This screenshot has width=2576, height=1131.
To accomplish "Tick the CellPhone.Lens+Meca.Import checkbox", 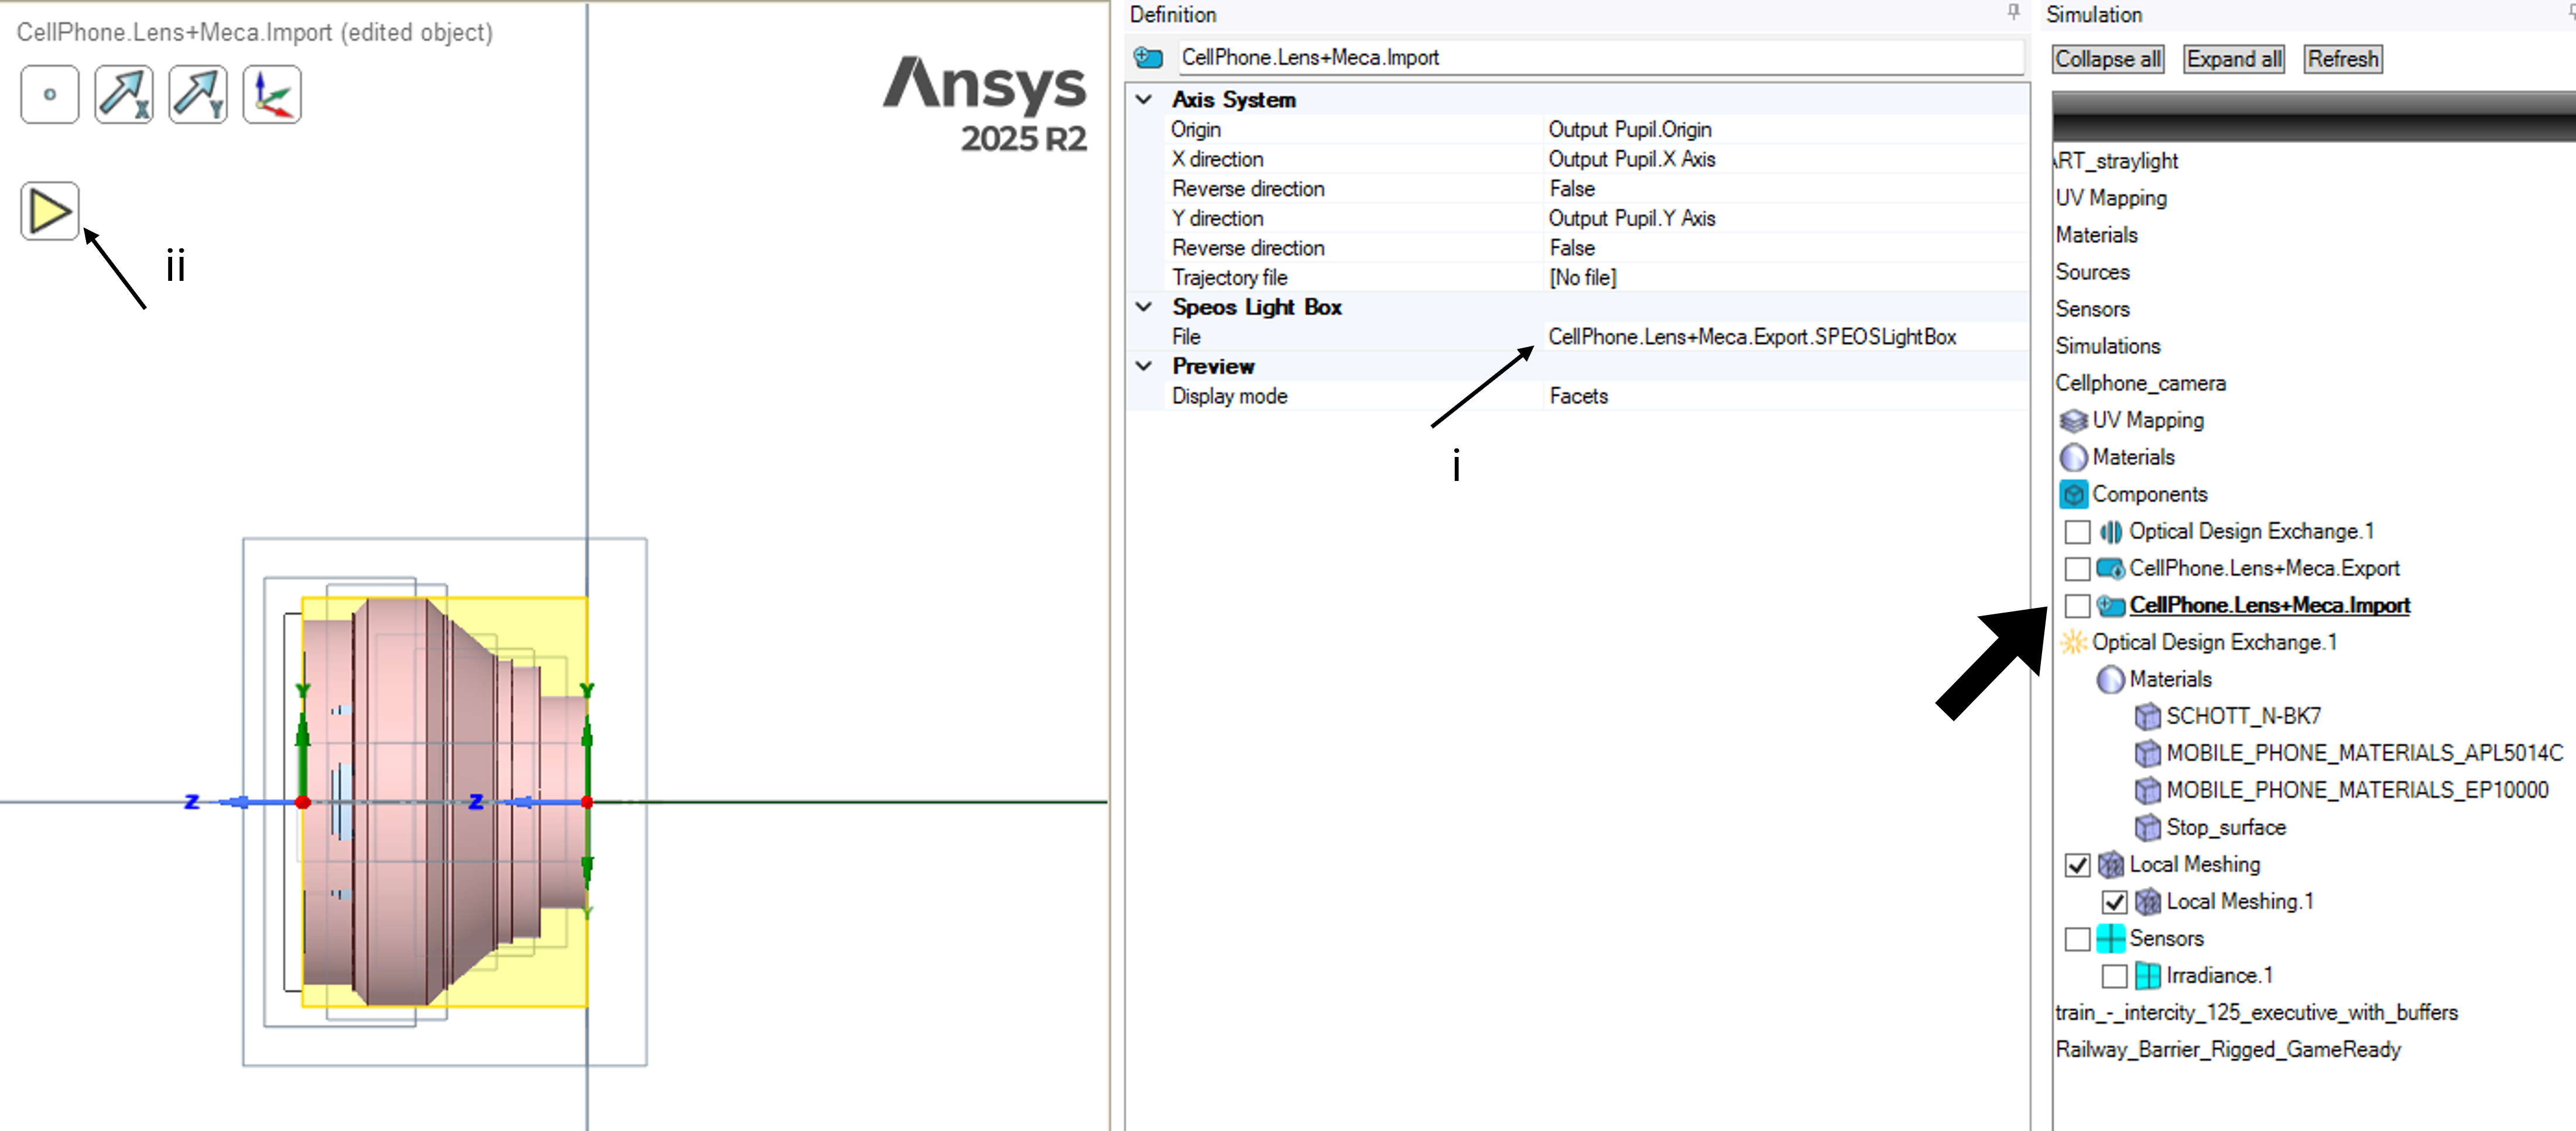I will pos(2077,606).
